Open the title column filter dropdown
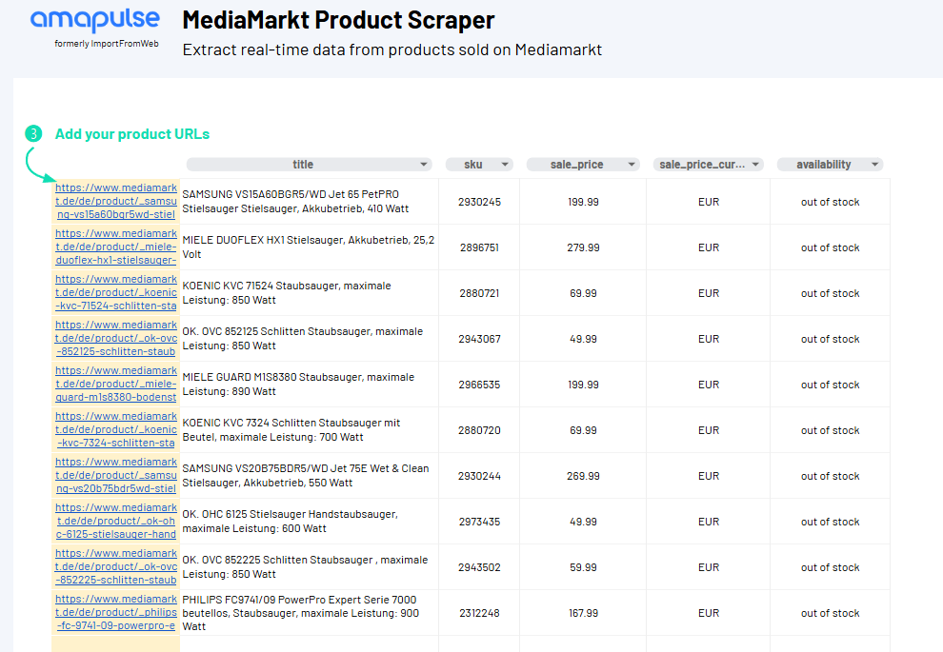This screenshot has width=943, height=652. pos(423,165)
